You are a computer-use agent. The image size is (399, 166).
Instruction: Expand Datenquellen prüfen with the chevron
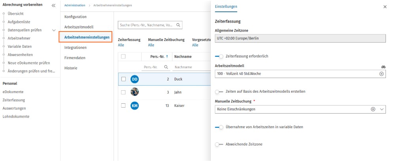(x=54, y=30)
